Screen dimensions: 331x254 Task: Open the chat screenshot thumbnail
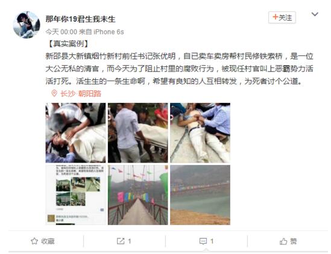[75, 195]
